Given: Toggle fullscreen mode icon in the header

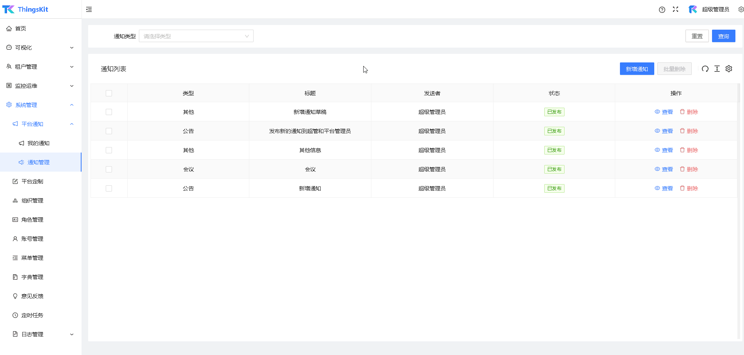Looking at the screenshot, I should 675,9.
